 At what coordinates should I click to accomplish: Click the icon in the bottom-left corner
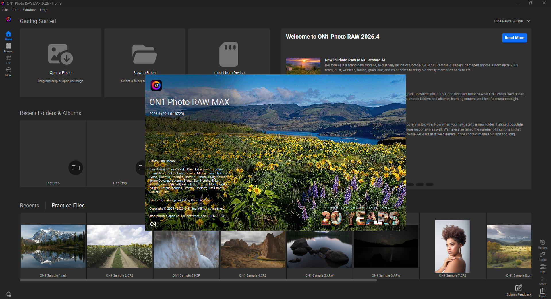pyautogui.click(x=9, y=294)
